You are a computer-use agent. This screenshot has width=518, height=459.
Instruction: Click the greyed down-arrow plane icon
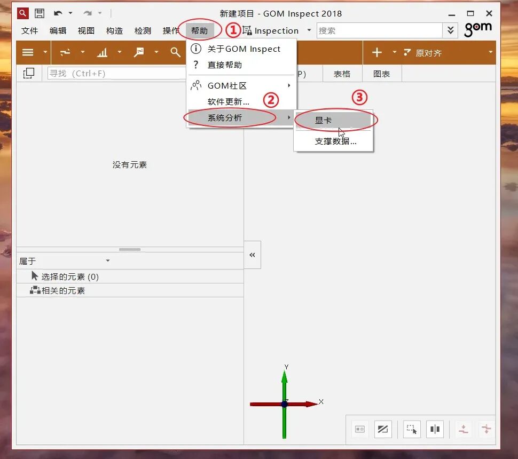486,429
